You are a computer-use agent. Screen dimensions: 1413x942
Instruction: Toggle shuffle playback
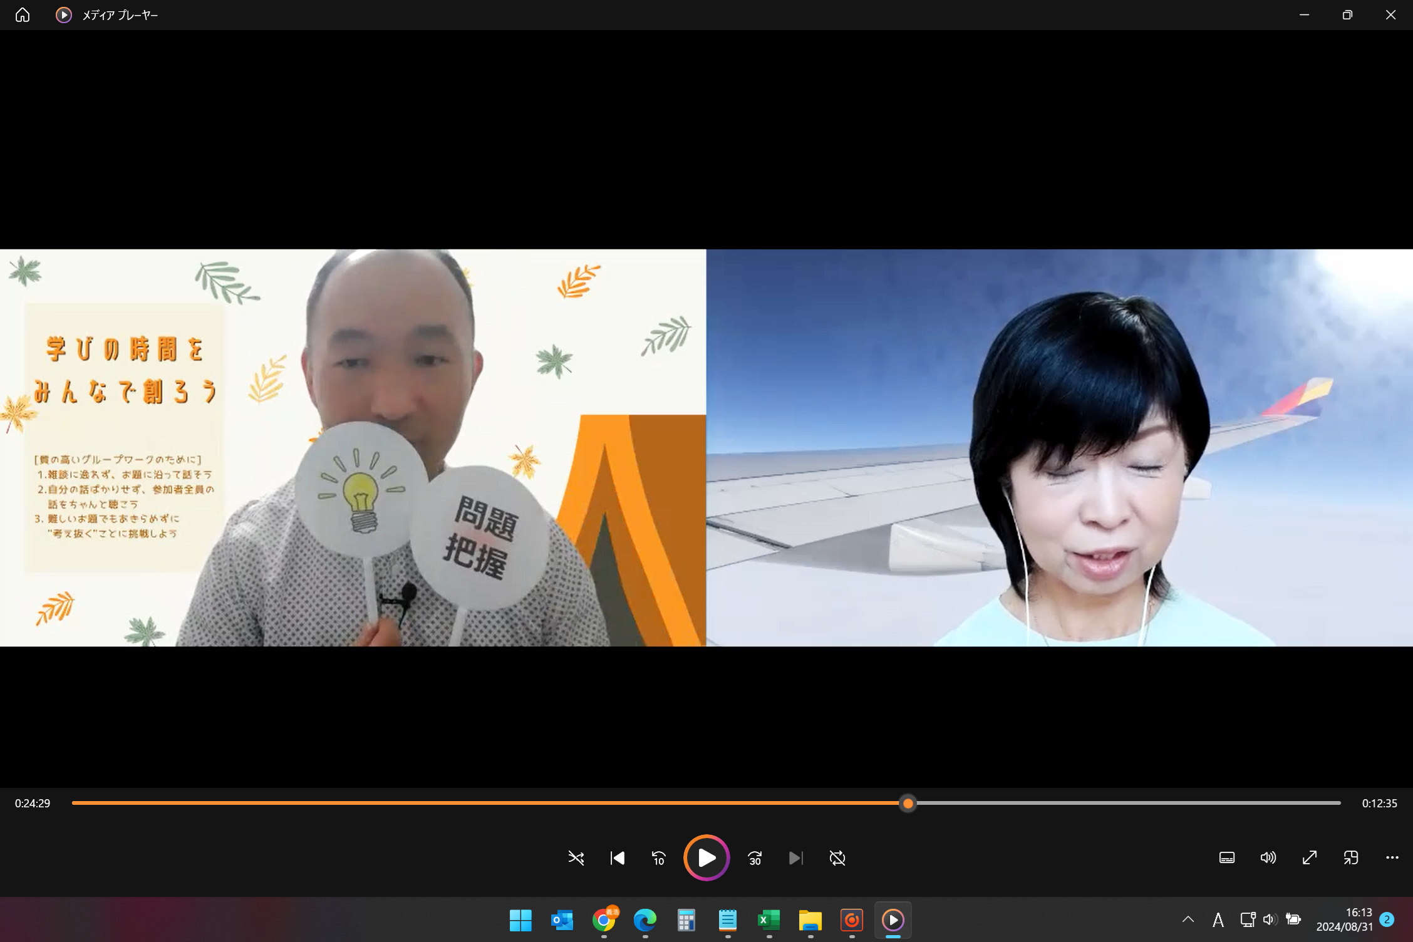[576, 858]
